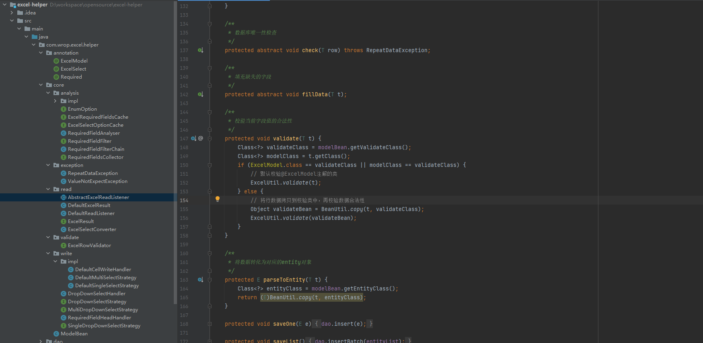Open the DropDownSelectStrategy interface
Screen dimensions: 703x343
[x=97, y=302]
